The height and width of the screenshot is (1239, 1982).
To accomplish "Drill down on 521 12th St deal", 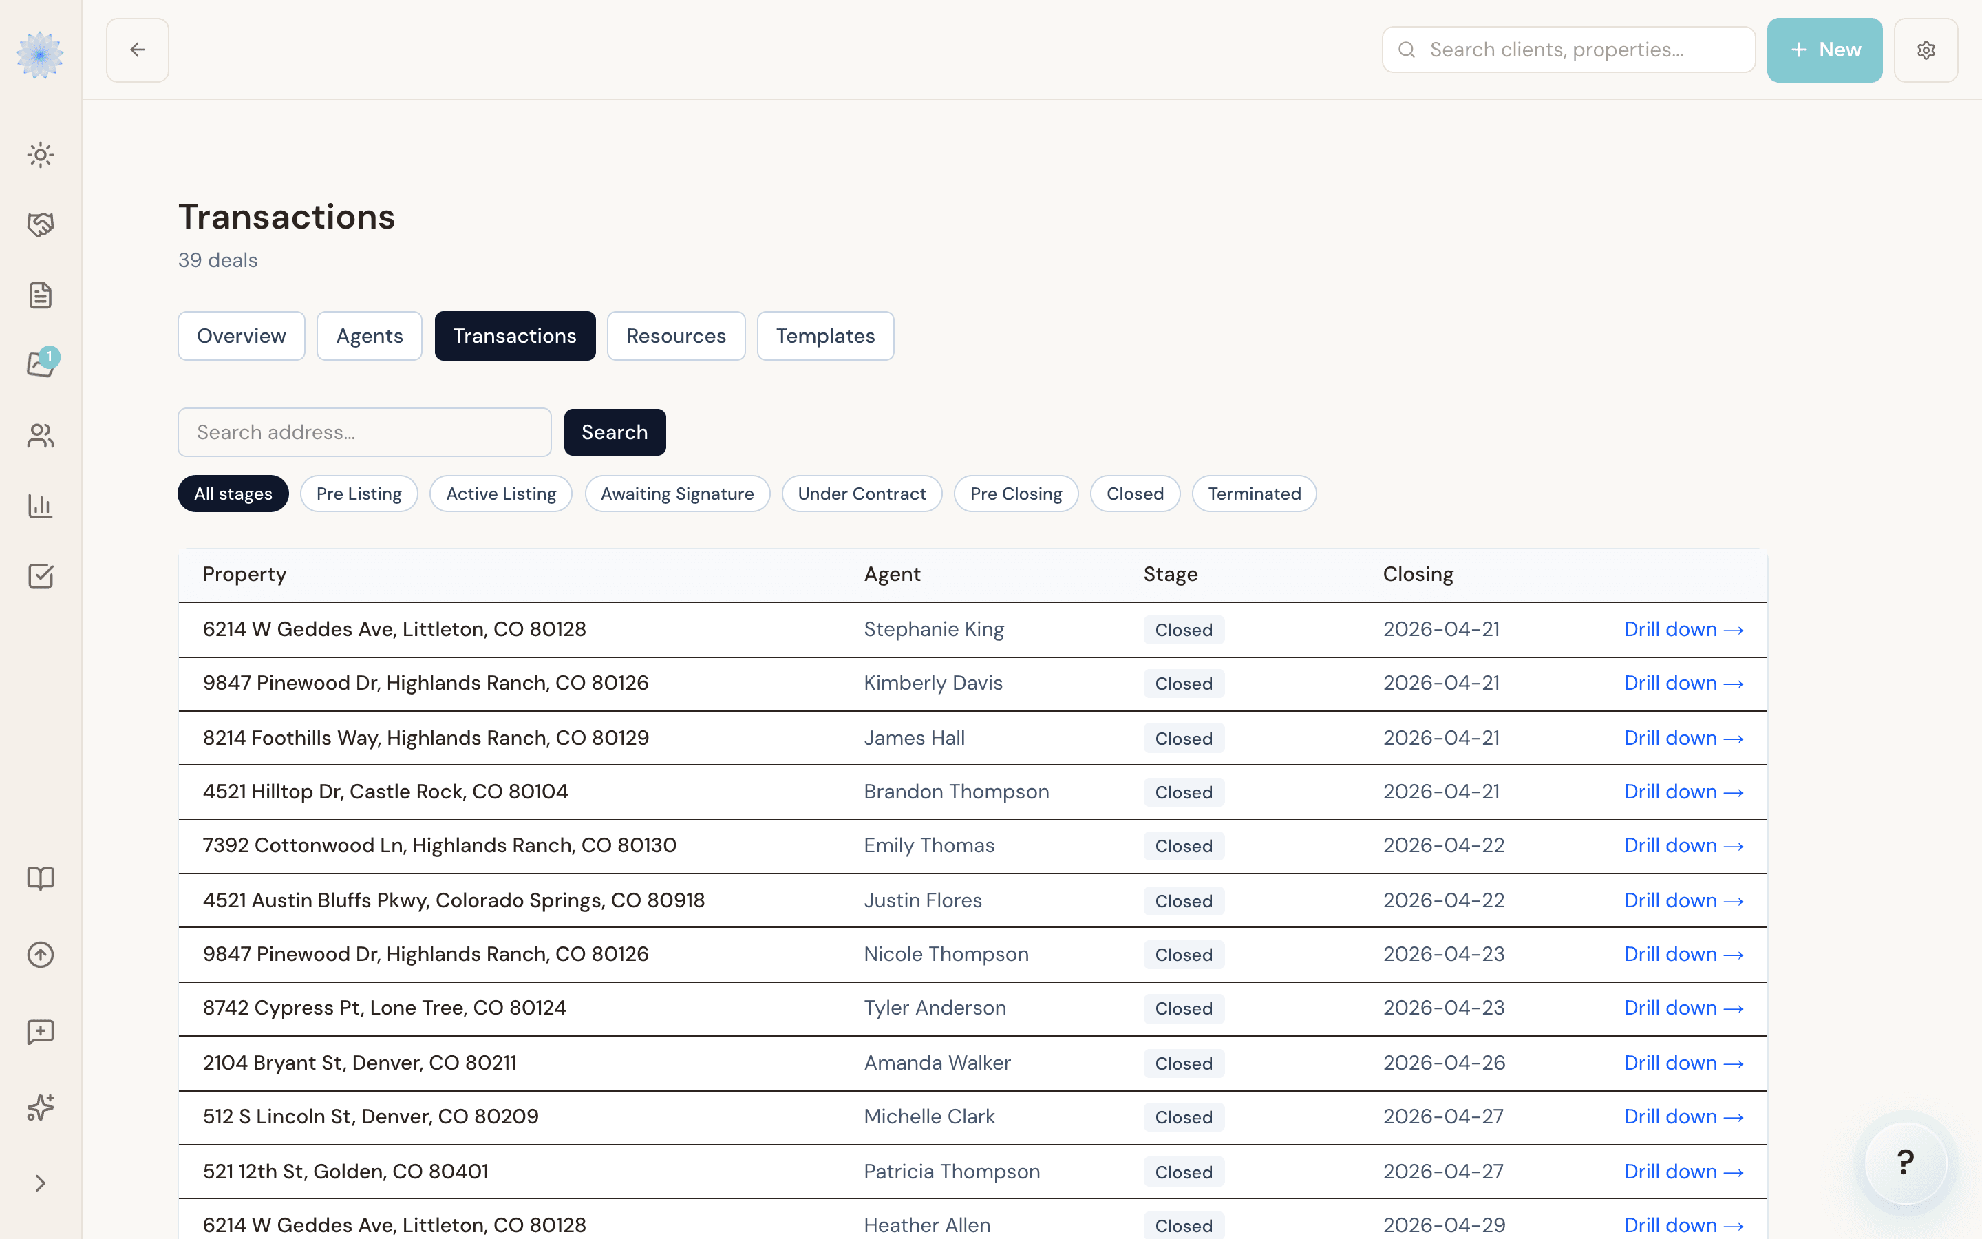I will (x=1684, y=1172).
